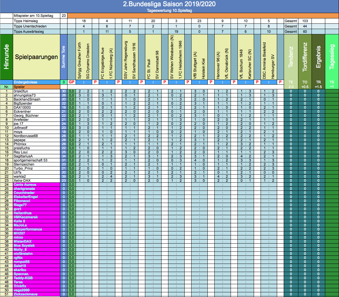Click the 'Tendenz' column header
This screenshot has height=297, width=339.
point(291,57)
